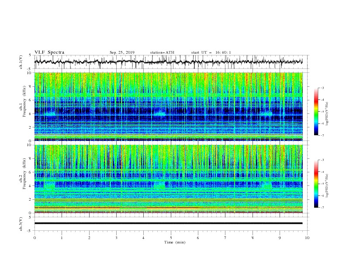
Task: Click the '-3' tick on ch.1 color bar
Action: point(322,88)
